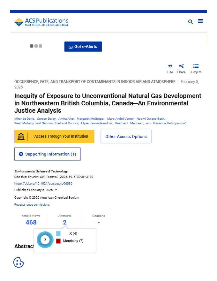This screenshot has width=217, height=281.
Task: Click Access Through Your Institution
Action: (54, 137)
